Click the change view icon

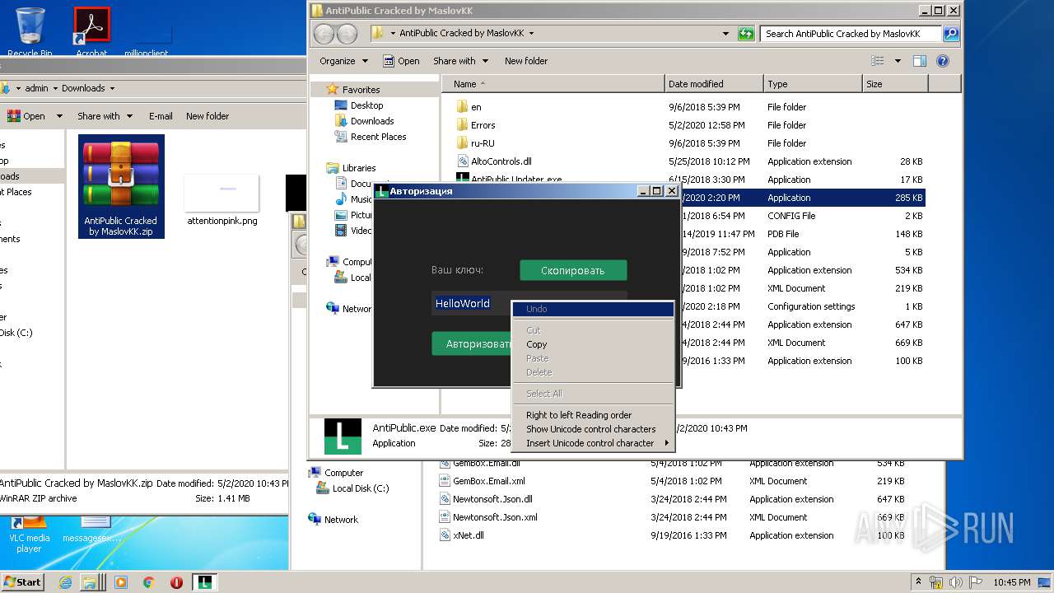pyautogui.click(x=878, y=61)
